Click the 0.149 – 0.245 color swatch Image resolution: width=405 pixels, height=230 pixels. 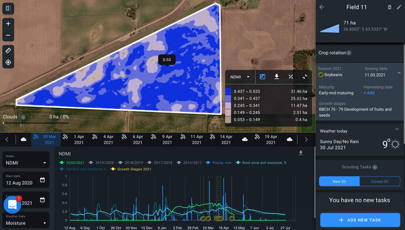click(228, 113)
